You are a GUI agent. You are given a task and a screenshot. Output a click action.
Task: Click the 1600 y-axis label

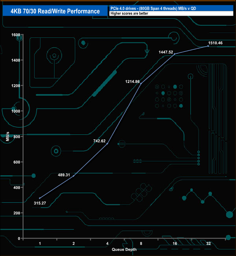16,35
